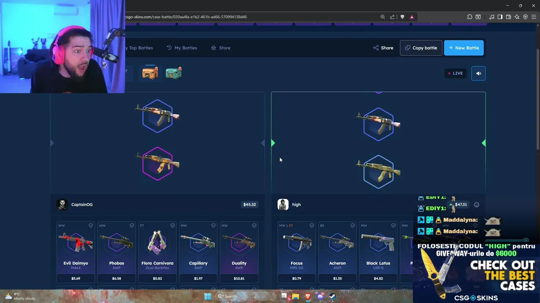Select CaptainOG's $45.32 total
The width and height of the screenshot is (540, 303).
coord(250,205)
